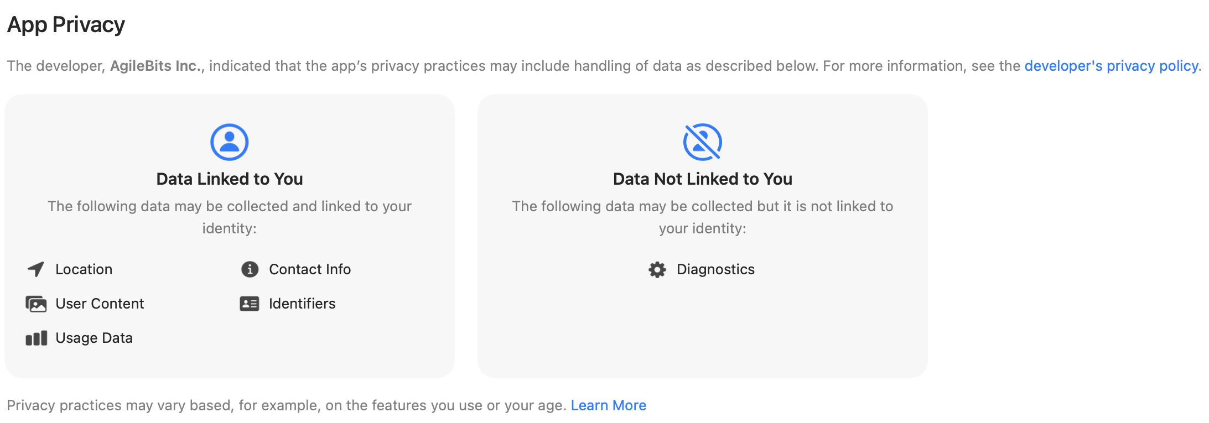Click the User Content photos icon
1209x423 pixels.
tap(36, 304)
